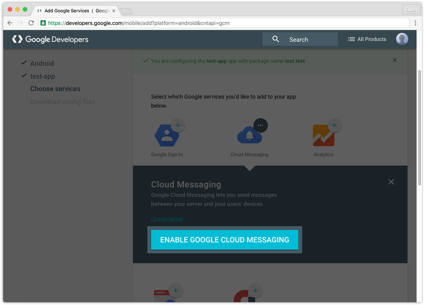The width and height of the screenshot is (424, 305).
Task: Click Enable Google Cloud Messaging button
Action: (224, 240)
